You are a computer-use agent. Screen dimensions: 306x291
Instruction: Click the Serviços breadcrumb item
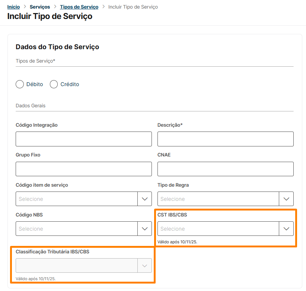(x=40, y=7)
